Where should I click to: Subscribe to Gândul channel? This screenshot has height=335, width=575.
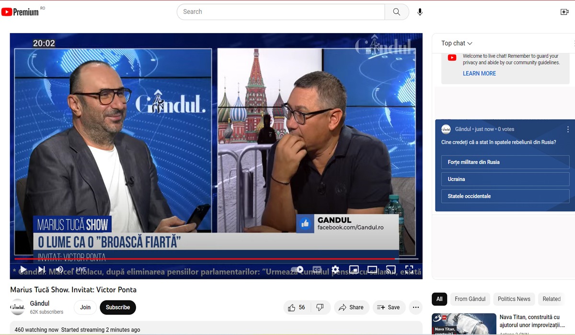(x=118, y=307)
